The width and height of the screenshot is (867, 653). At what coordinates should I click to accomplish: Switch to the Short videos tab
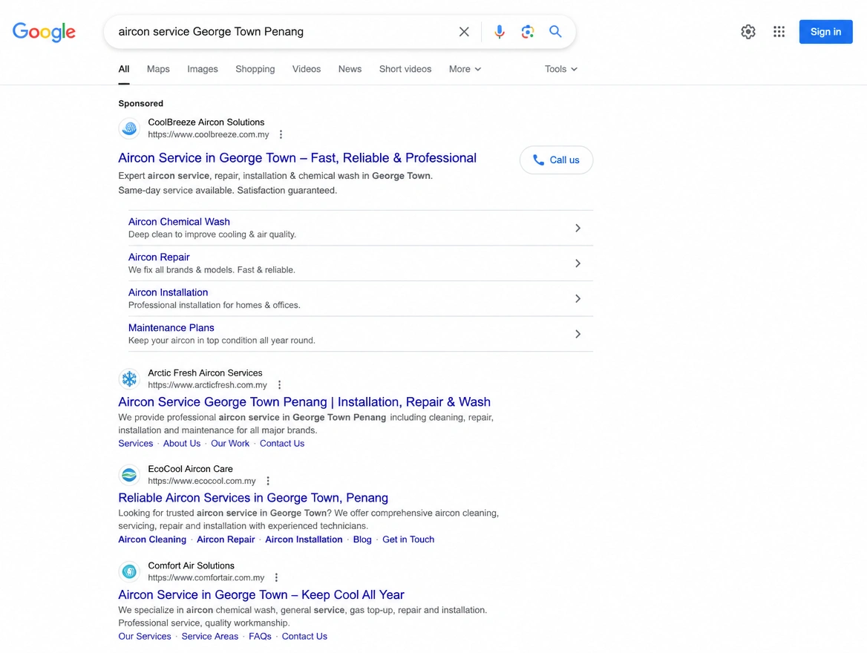405,69
